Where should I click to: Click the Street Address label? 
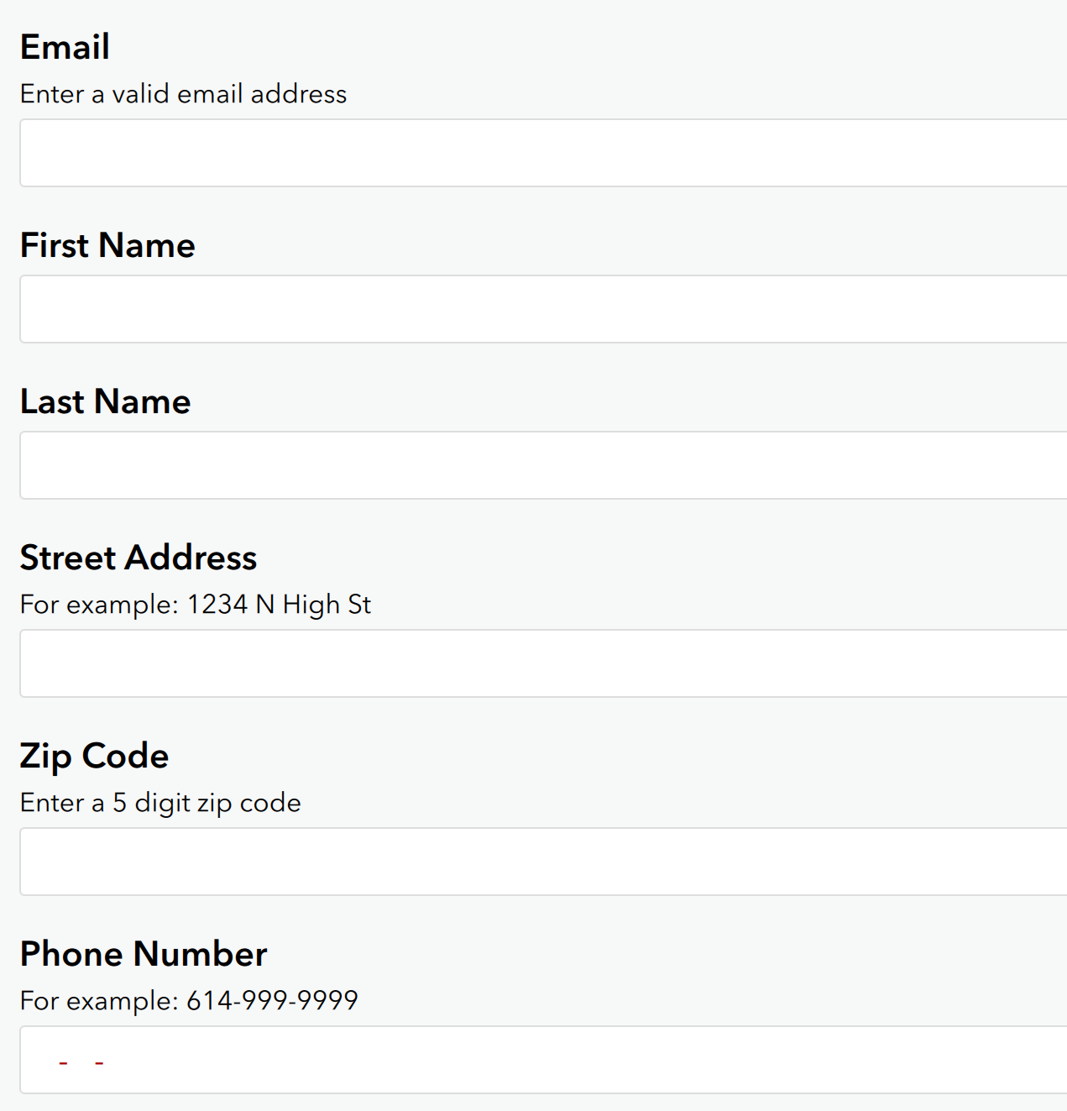pos(139,558)
